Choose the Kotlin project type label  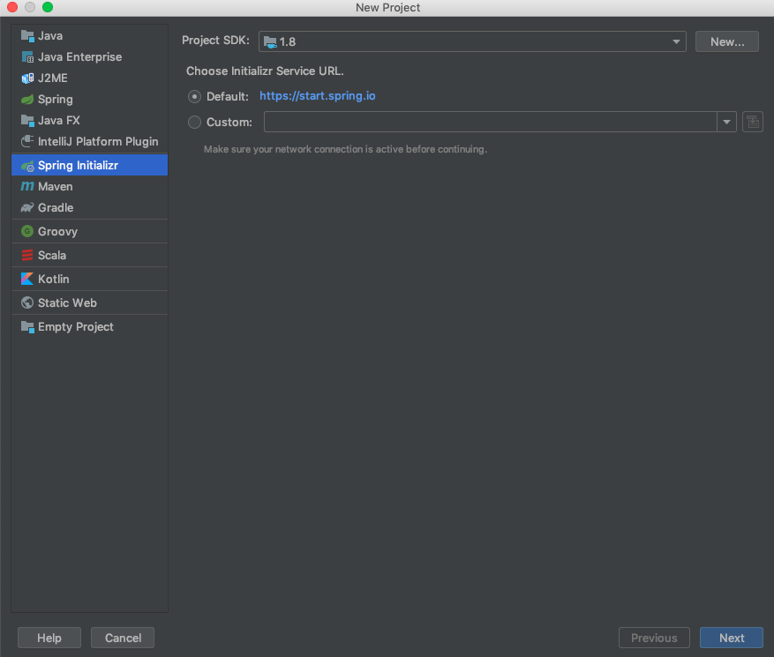pyautogui.click(x=53, y=280)
